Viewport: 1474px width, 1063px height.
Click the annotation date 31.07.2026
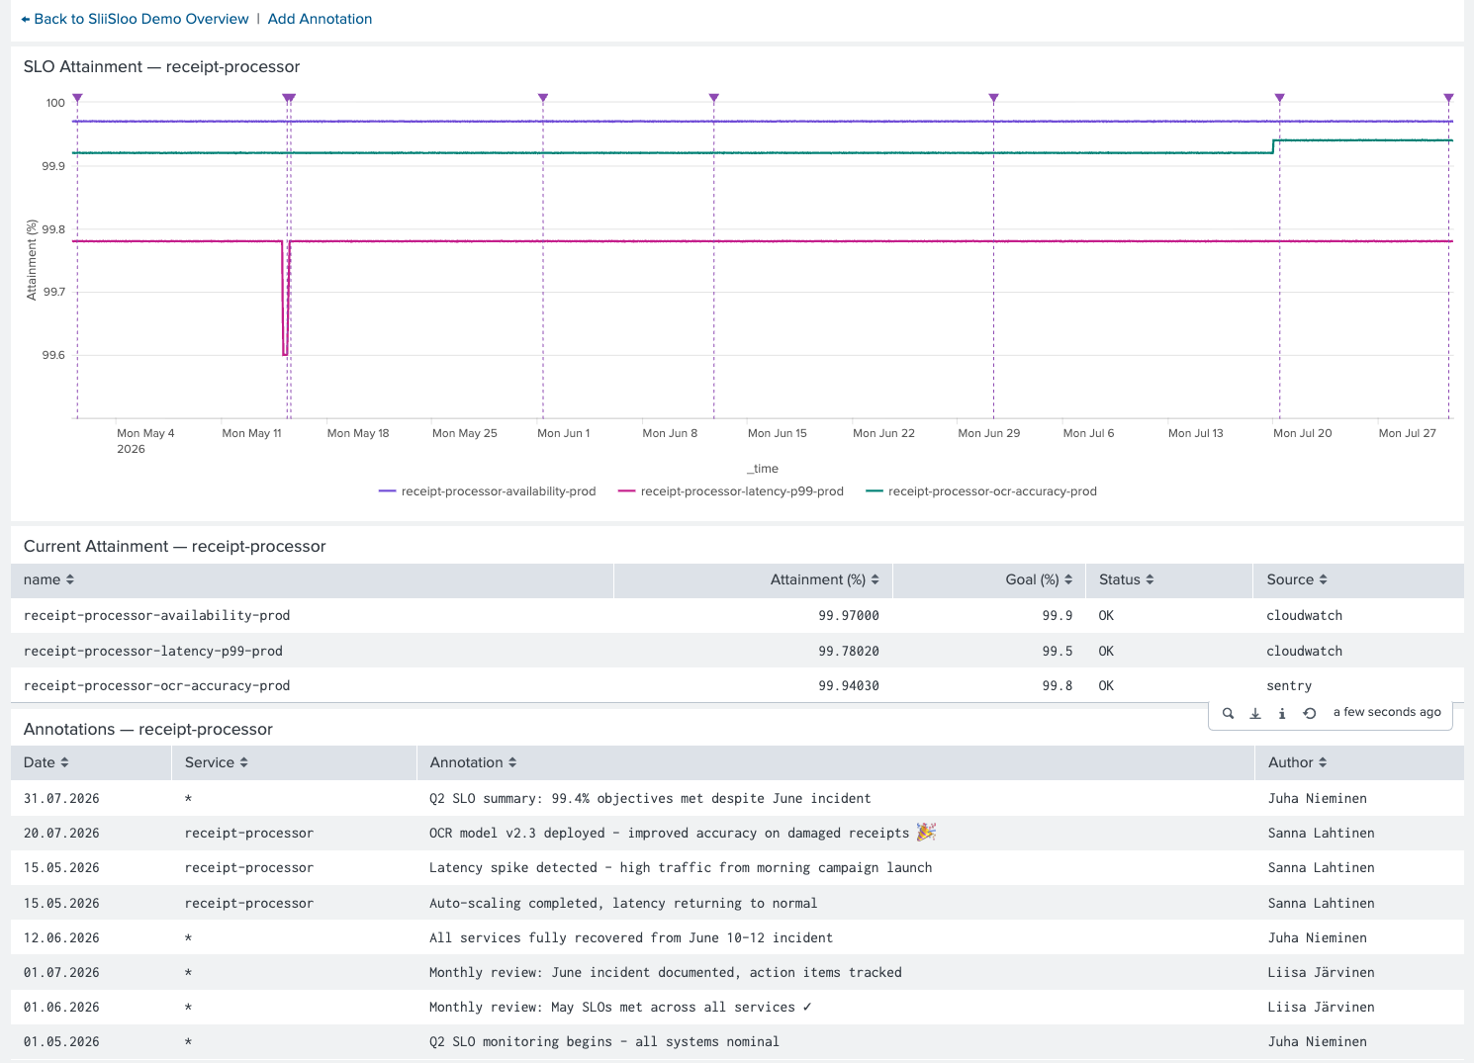click(61, 798)
